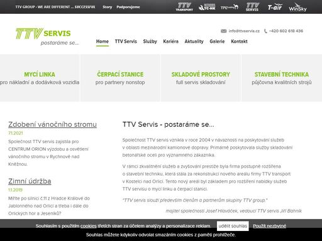Open the TC-HK logo link
322x241 pixels.
[207, 7]
